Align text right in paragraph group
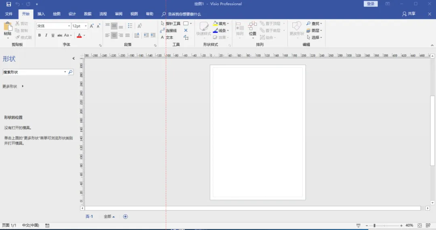The image size is (436, 230). tap(121, 35)
